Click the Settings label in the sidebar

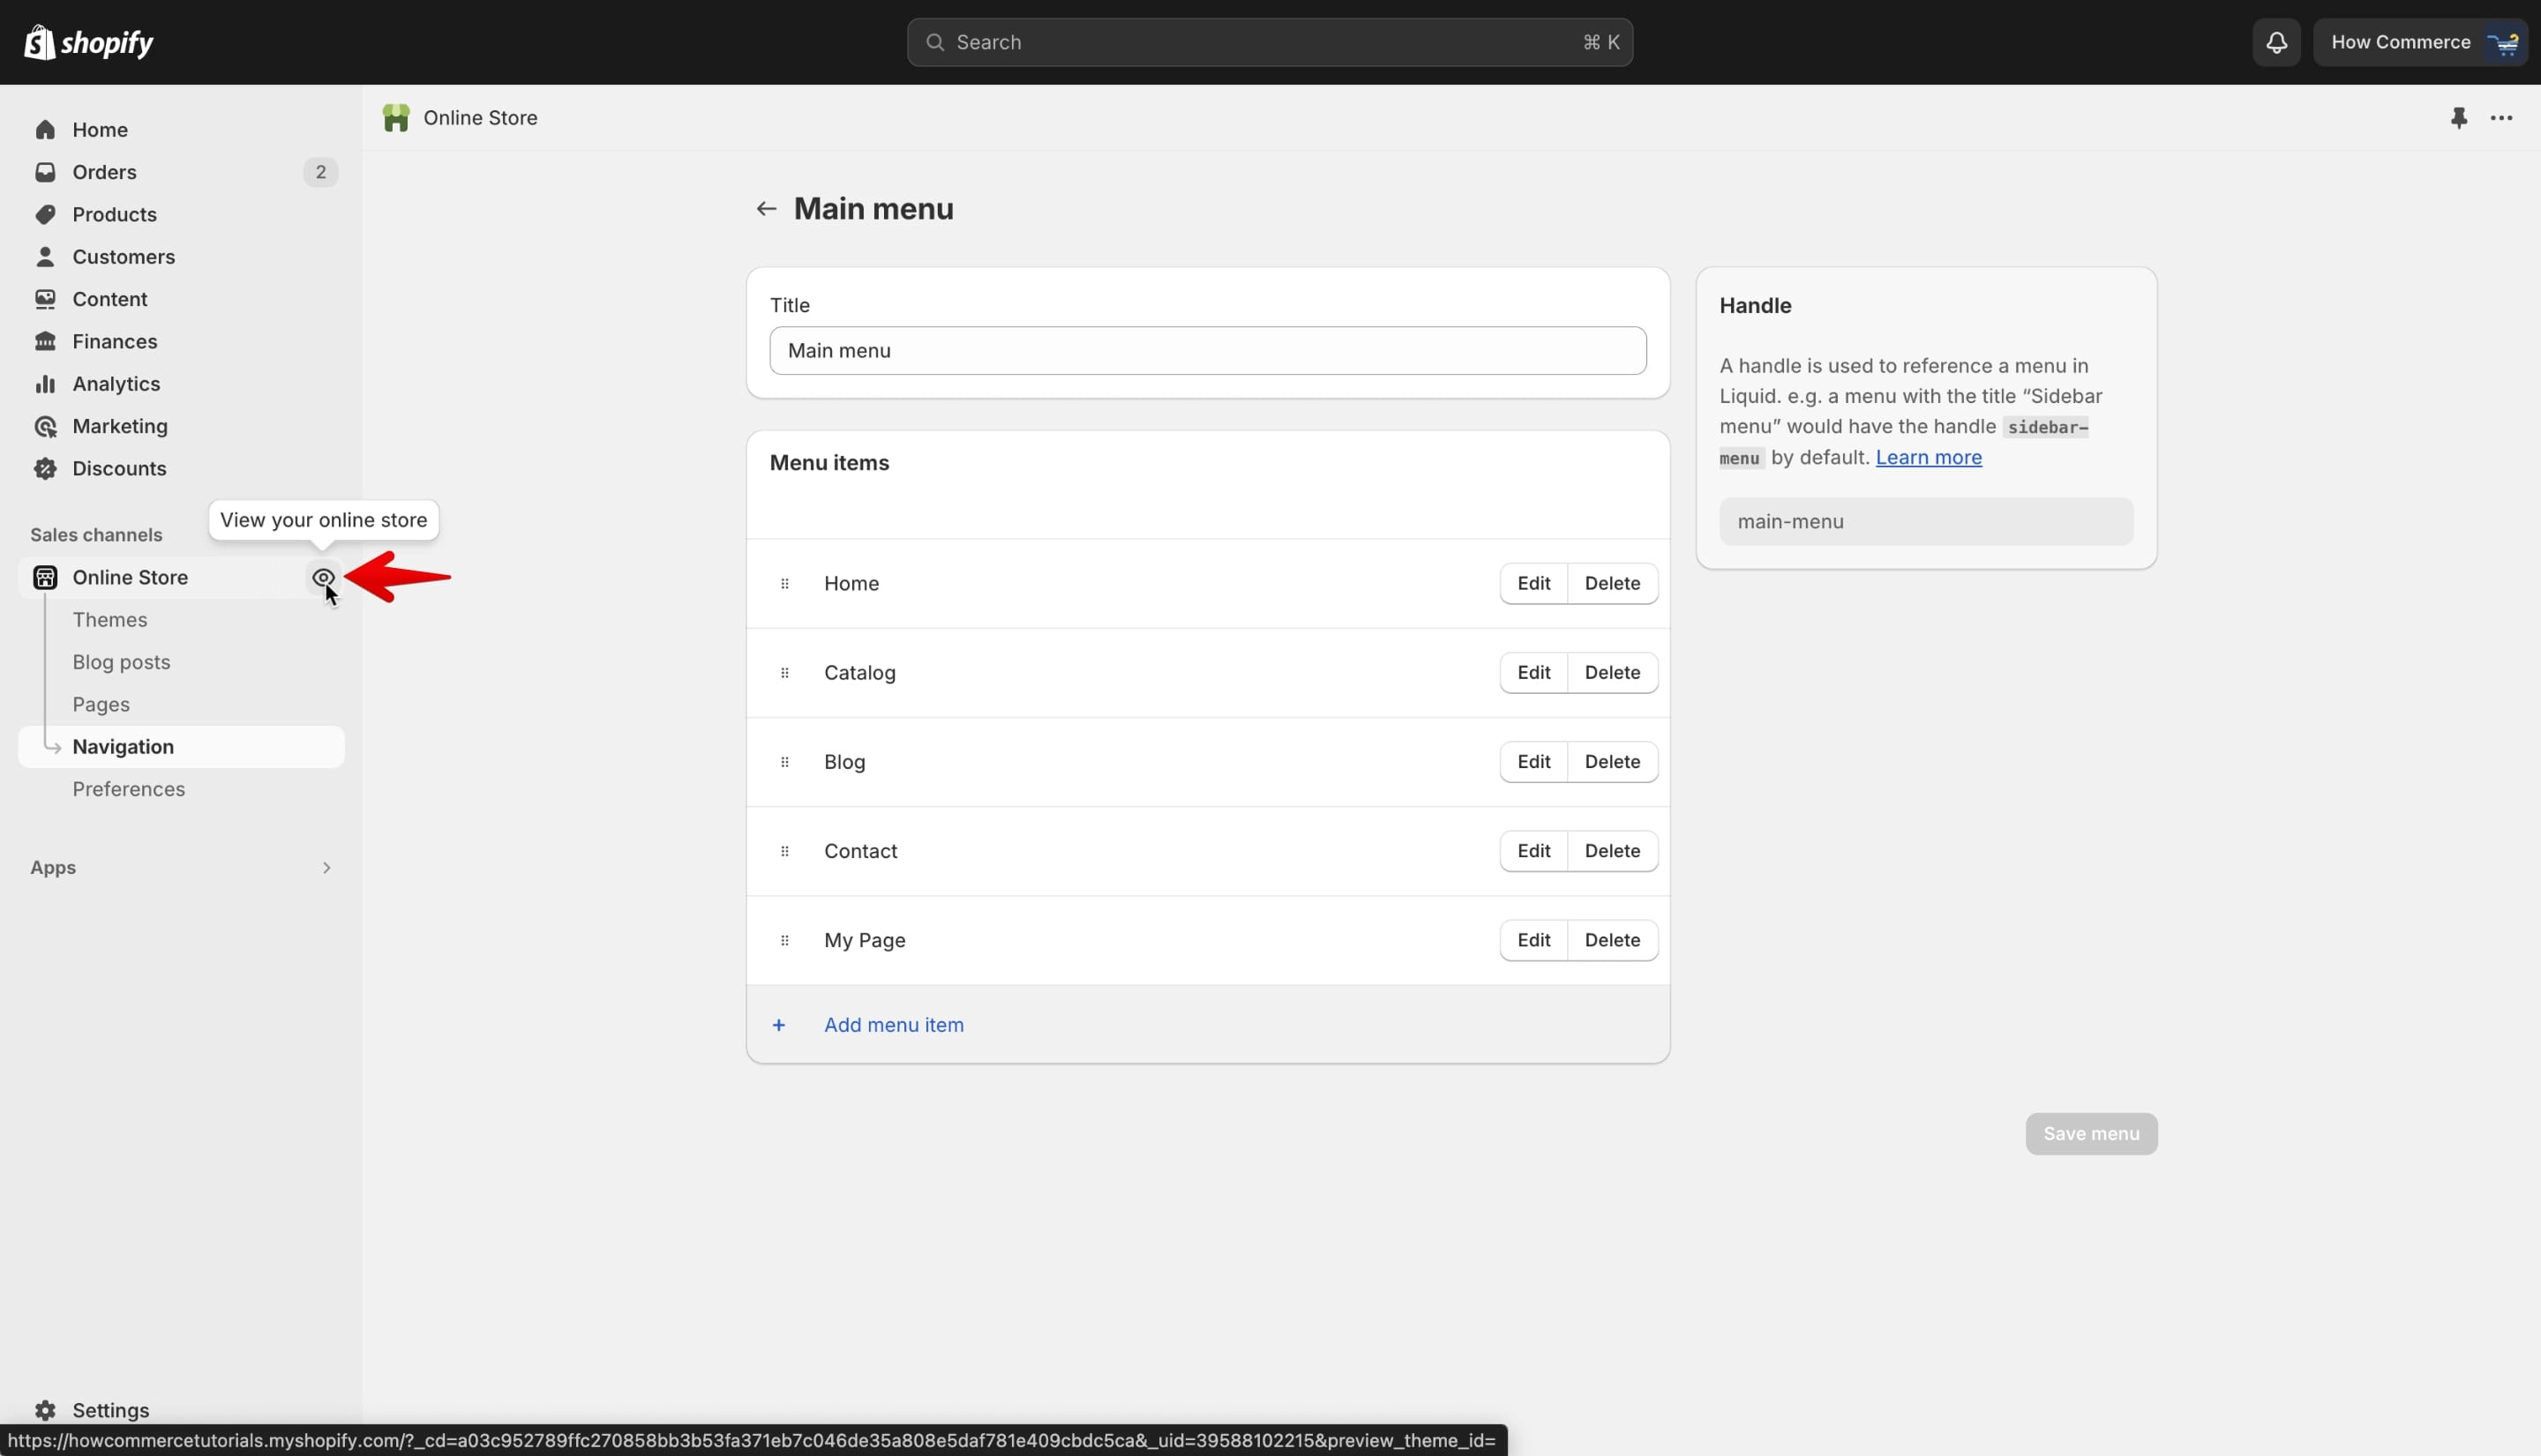coord(111,1410)
